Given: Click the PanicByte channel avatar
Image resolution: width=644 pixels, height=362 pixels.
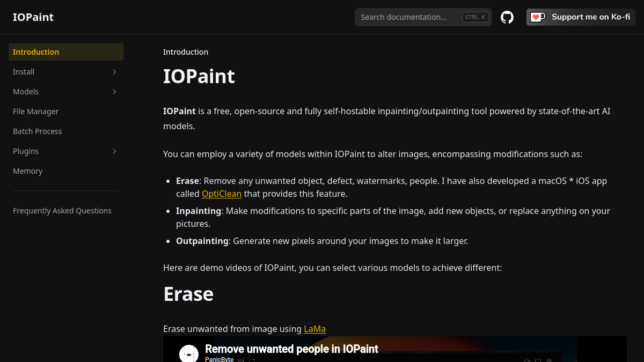Looking at the screenshot, I should pyautogui.click(x=189, y=353).
